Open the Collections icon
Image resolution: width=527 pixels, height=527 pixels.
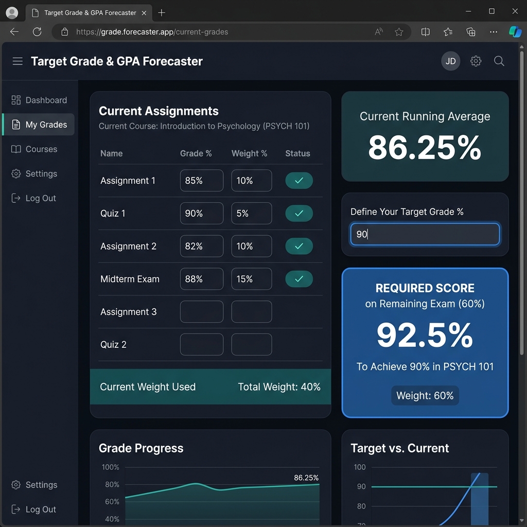pos(471,32)
